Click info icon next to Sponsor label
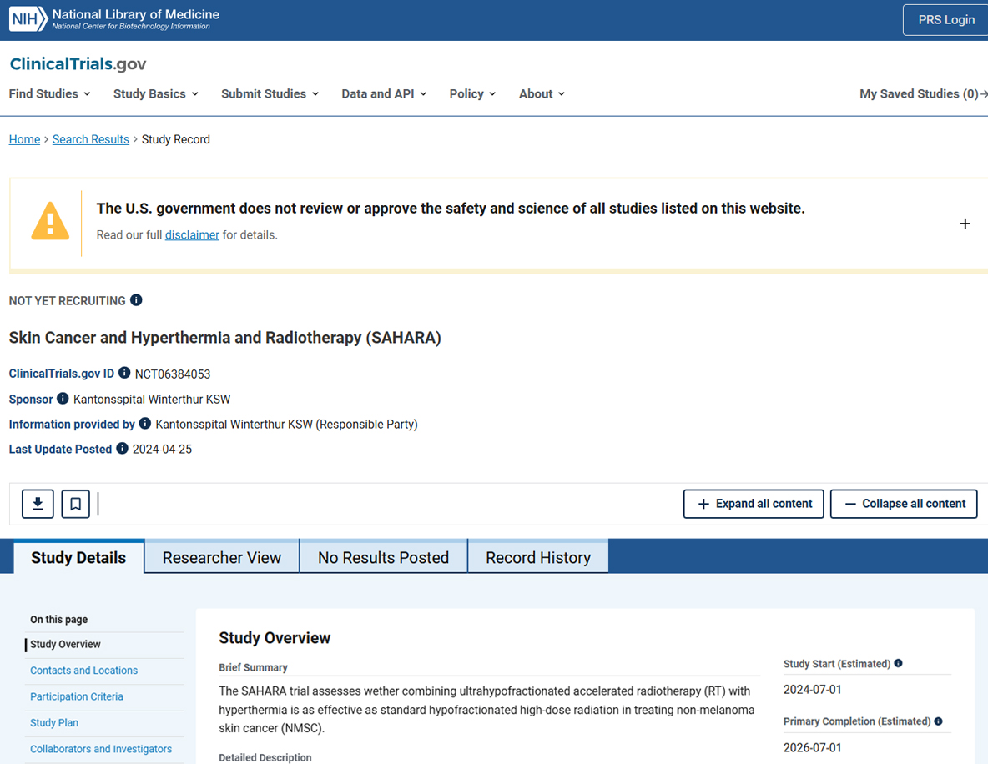 tap(63, 399)
